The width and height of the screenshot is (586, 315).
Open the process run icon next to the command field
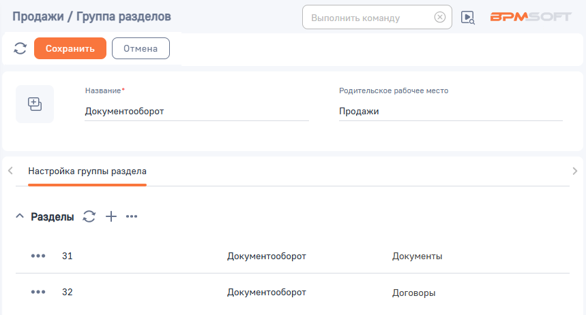[467, 18]
